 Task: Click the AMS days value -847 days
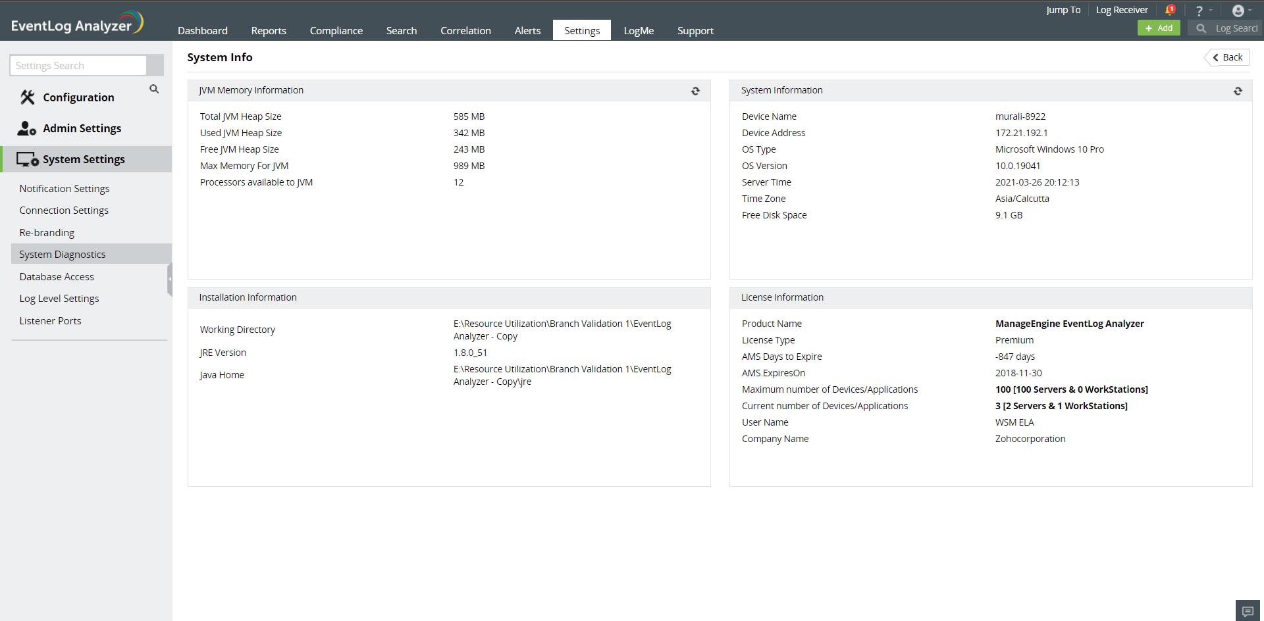pyautogui.click(x=1014, y=357)
